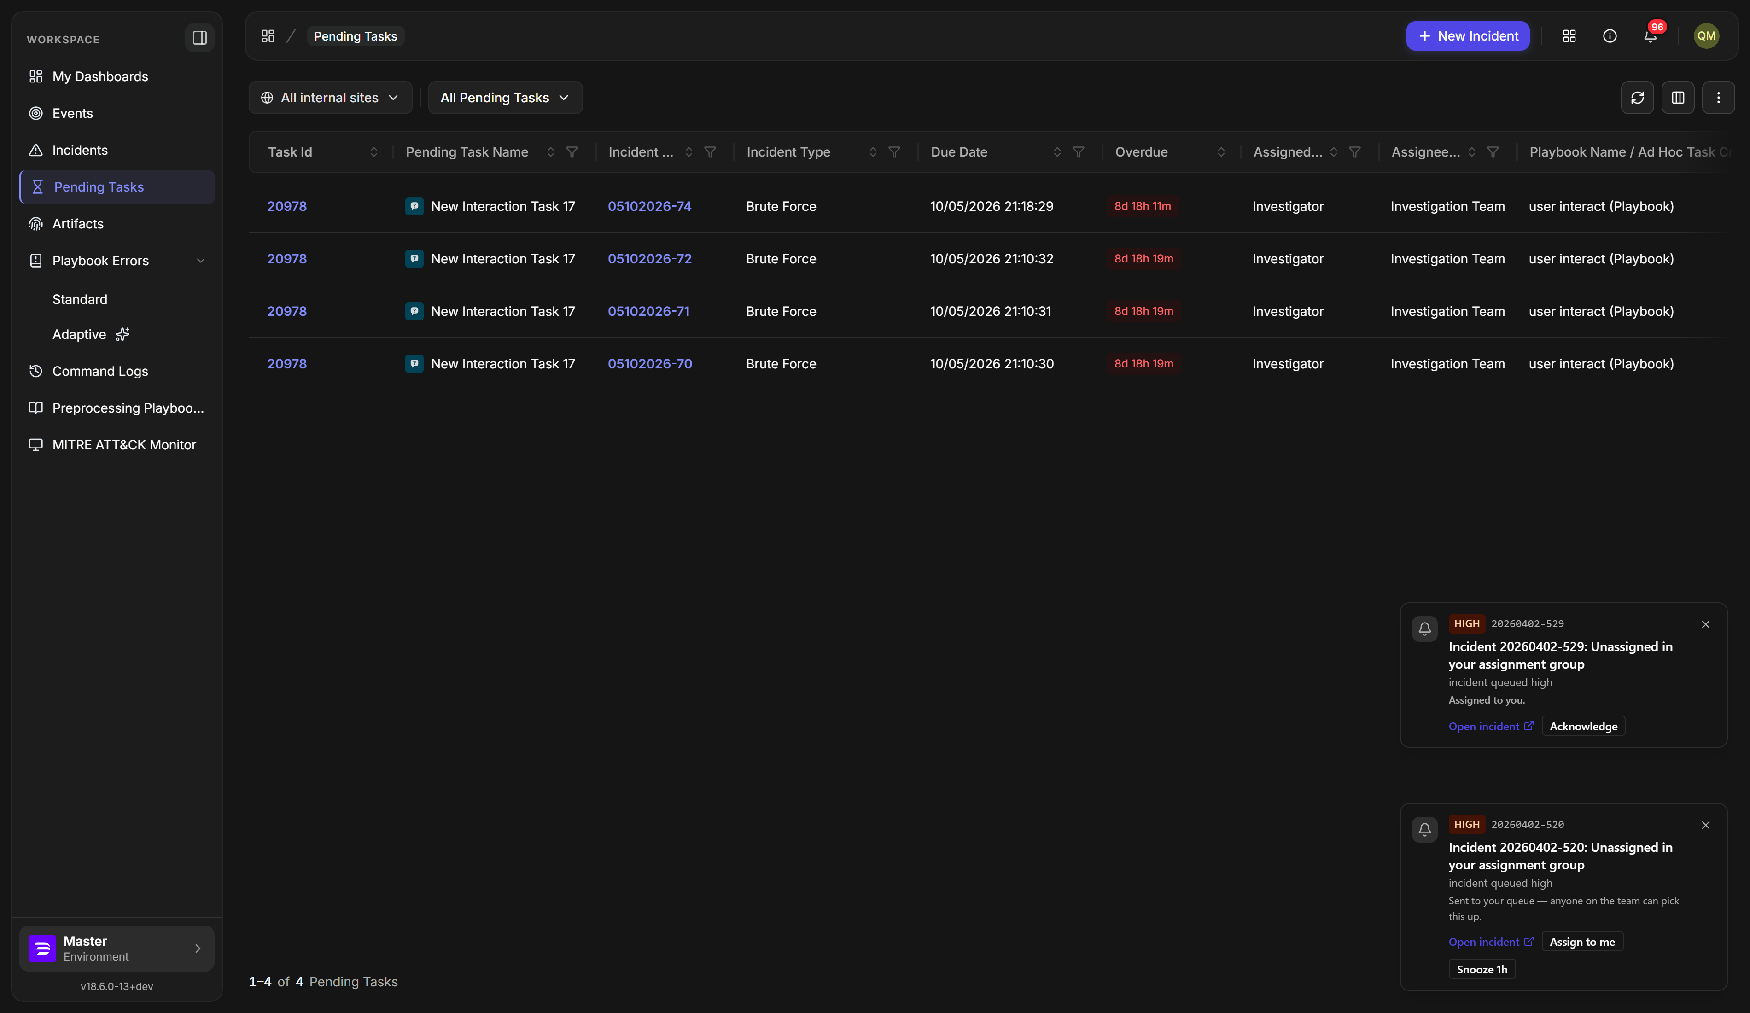
Task: Click Assign to me button
Action: pyautogui.click(x=1582, y=942)
